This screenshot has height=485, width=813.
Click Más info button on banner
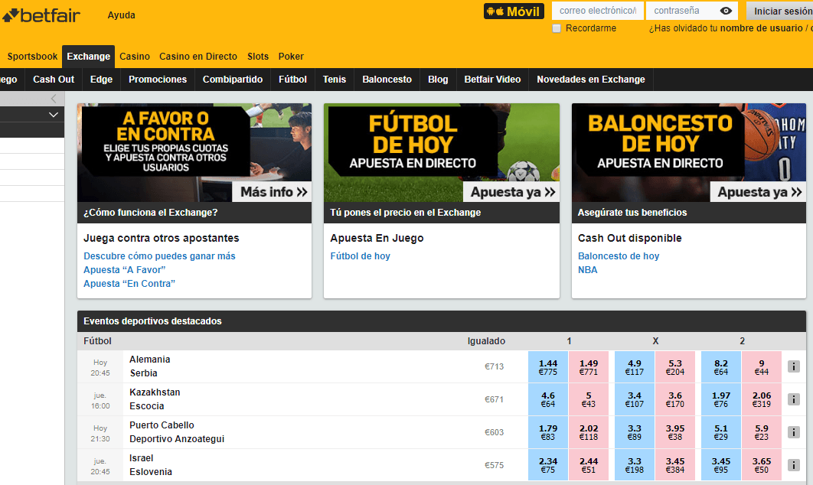point(273,192)
